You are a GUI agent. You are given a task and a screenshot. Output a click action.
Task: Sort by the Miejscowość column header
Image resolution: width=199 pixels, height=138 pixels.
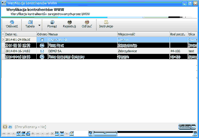143,34
